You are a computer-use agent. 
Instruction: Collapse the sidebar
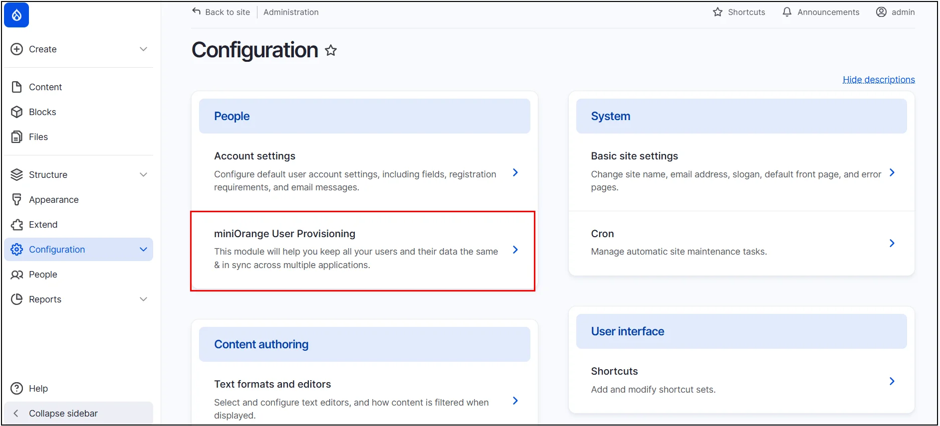(63, 414)
